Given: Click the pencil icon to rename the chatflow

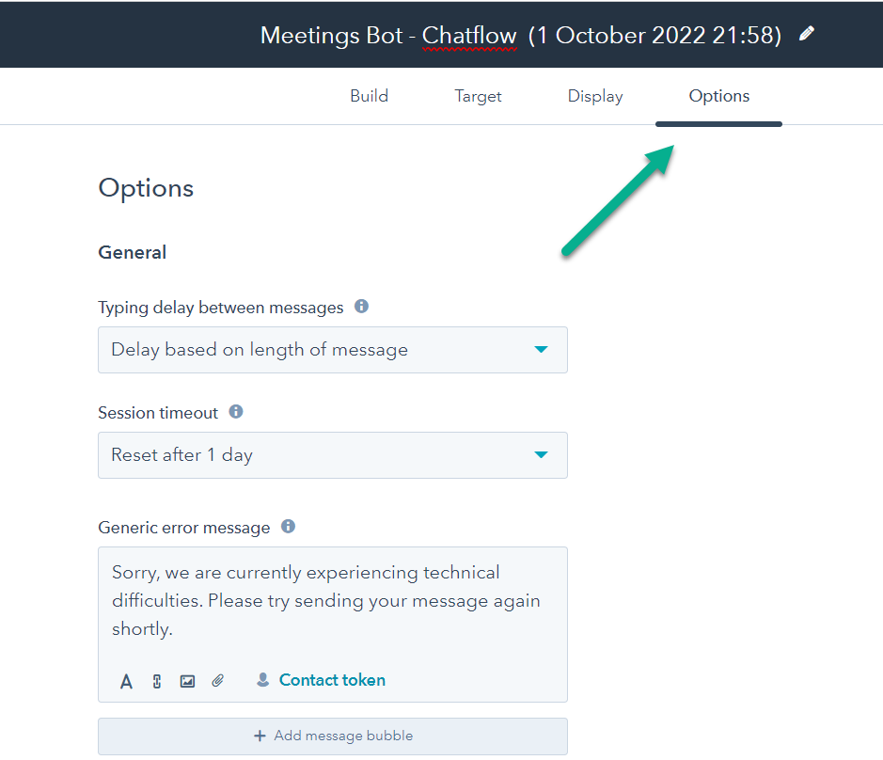Looking at the screenshot, I should [807, 33].
